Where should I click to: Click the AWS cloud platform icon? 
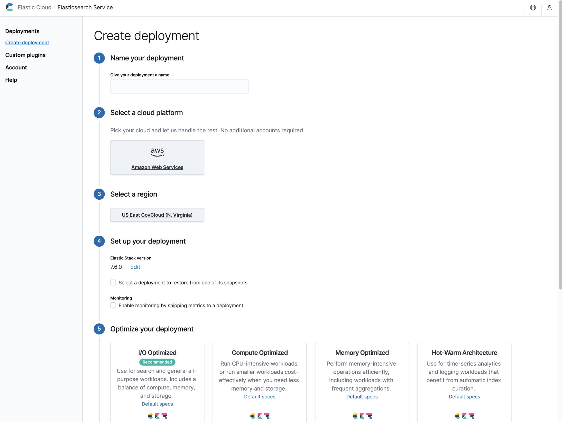tap(157, 153)
